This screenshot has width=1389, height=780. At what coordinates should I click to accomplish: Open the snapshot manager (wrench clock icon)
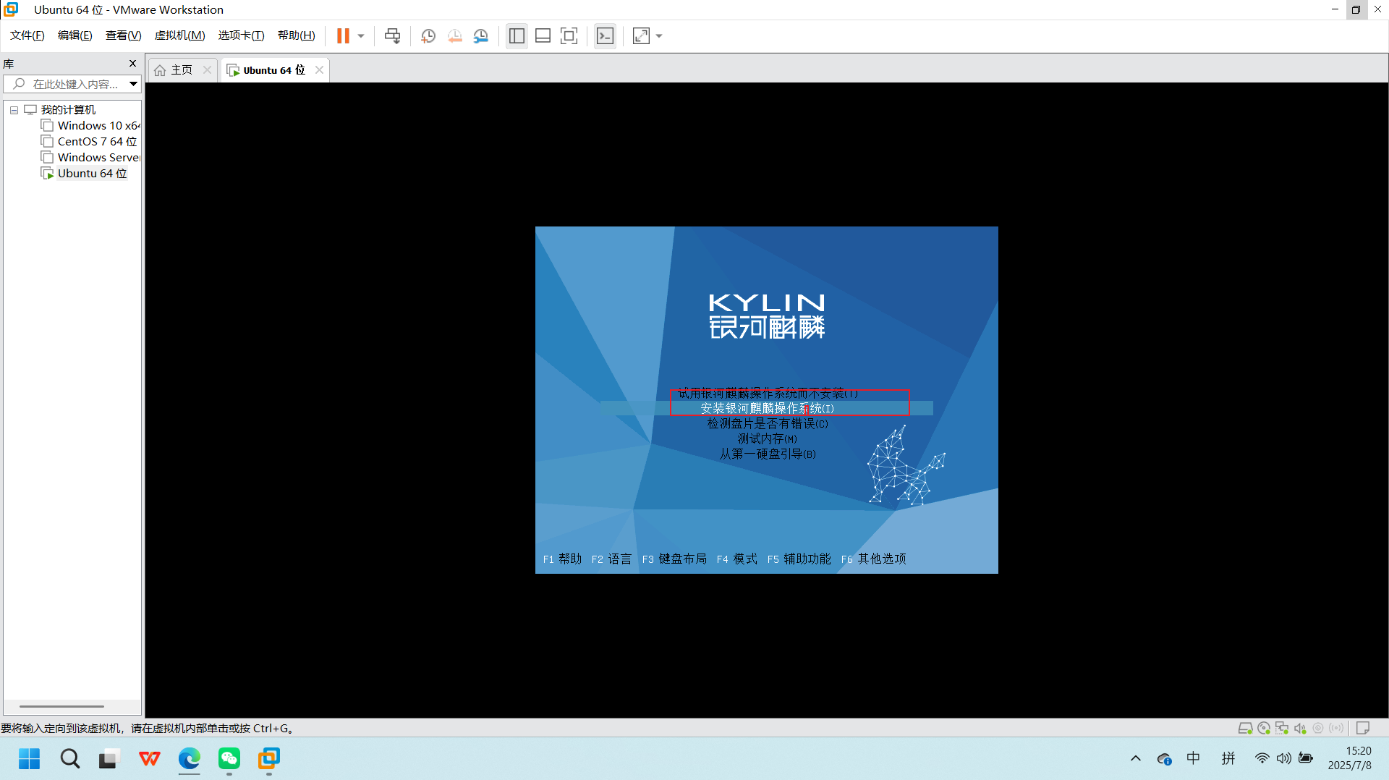click(481, 35)
